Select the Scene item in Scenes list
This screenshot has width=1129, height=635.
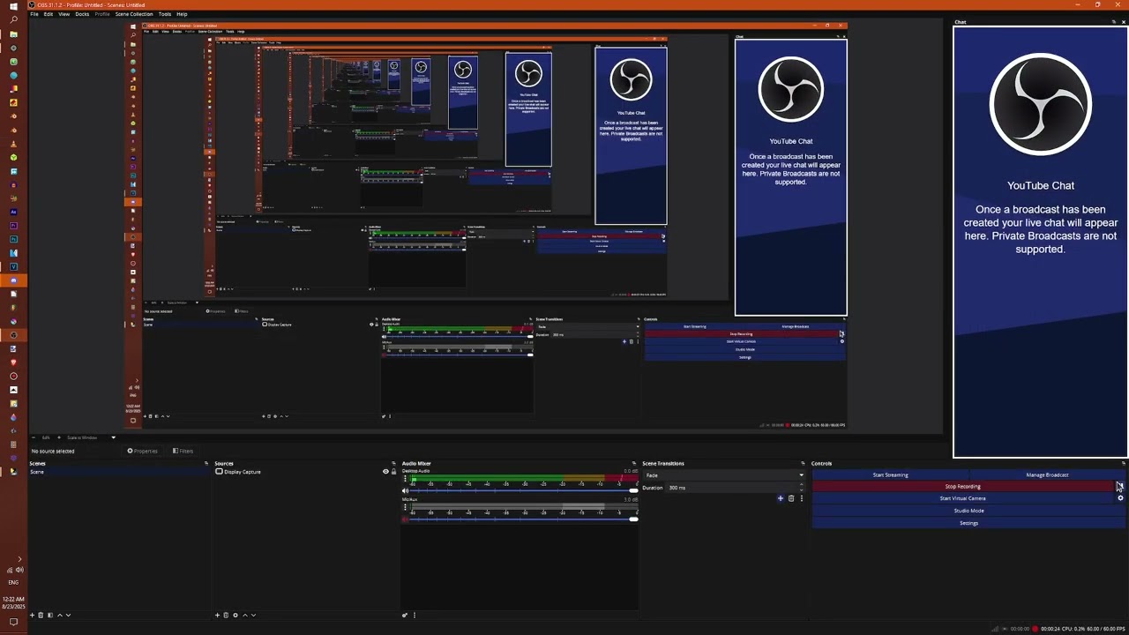pos(119,472)
